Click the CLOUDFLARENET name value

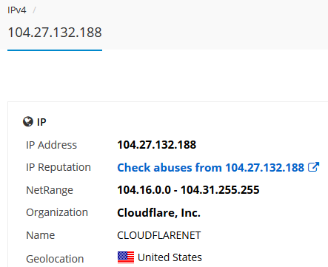click(x=159, y=235)
